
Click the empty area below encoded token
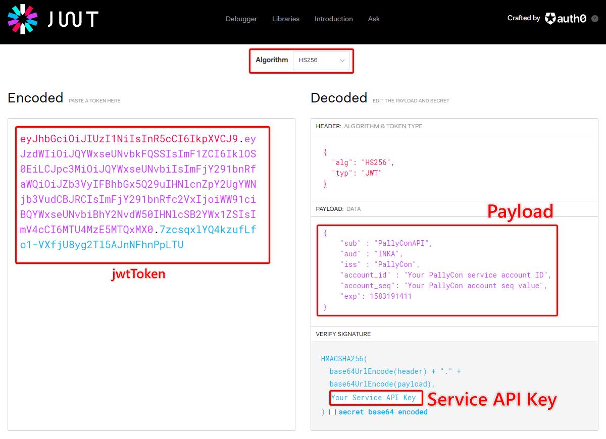(x=151, y=353)
